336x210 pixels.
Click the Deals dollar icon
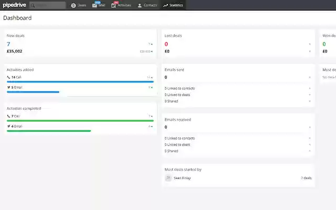pyautogui.click(x=73, y=5)
